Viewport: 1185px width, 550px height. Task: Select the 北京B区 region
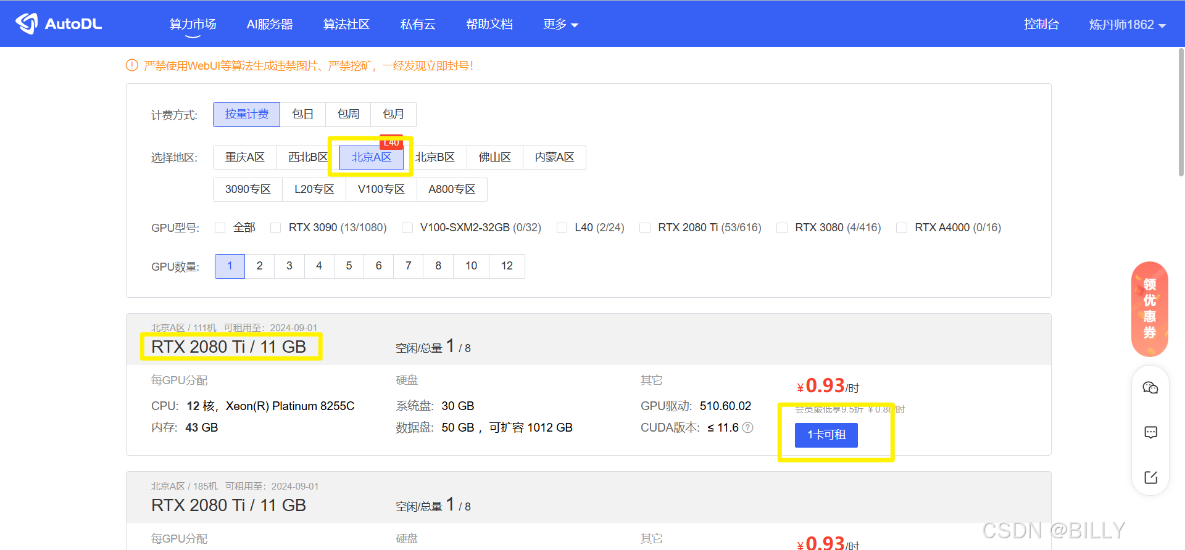click(x=435, y=157)
